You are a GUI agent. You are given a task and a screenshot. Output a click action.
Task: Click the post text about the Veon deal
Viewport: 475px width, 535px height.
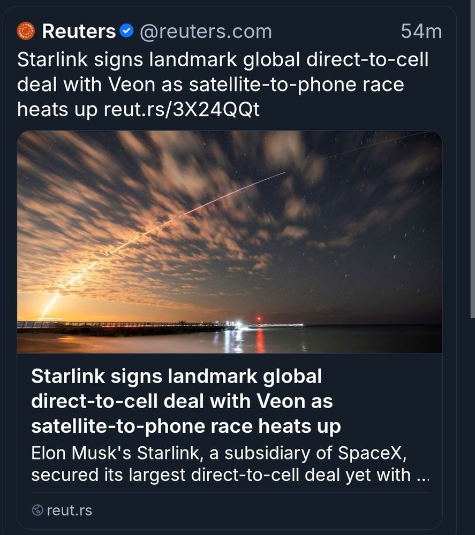click(222, 84)
